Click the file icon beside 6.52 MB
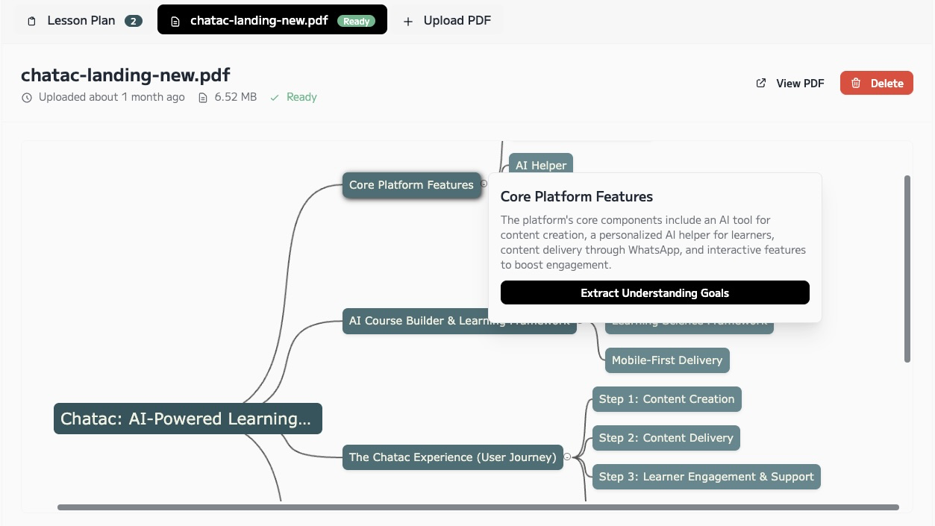 [201, 97]
